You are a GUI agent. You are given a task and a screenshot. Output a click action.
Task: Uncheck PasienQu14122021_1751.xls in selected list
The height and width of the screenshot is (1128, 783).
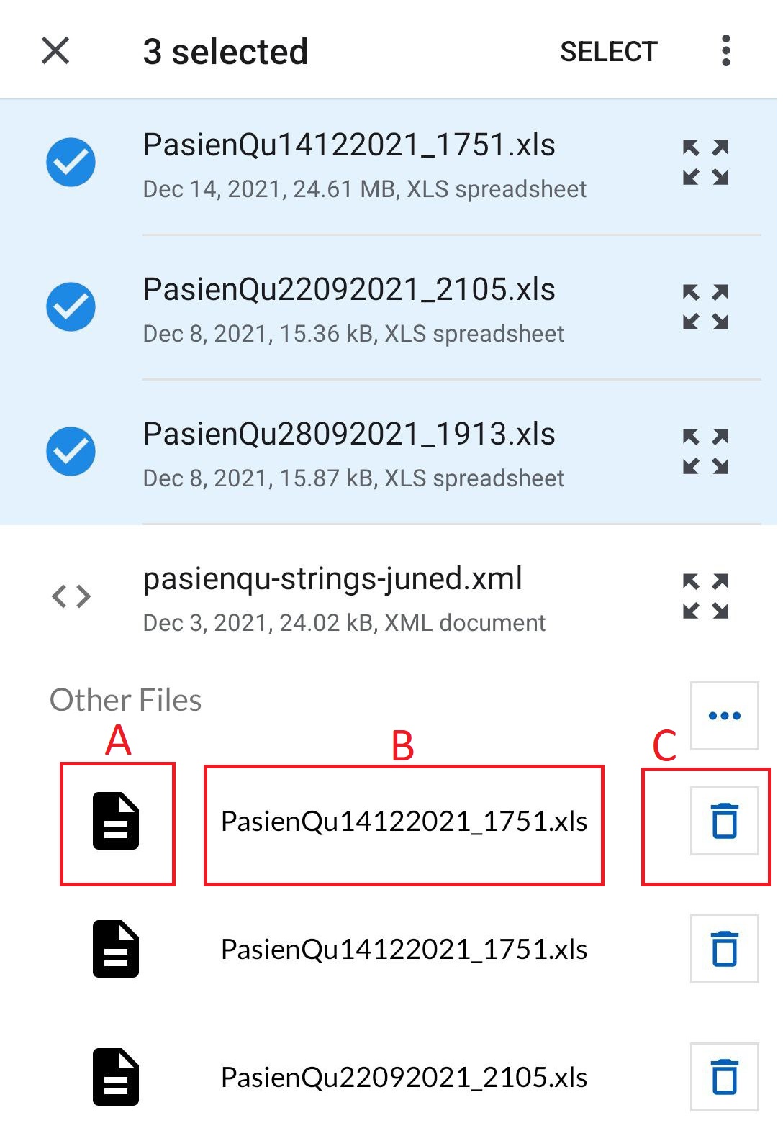pyautogui.click(x=71, y=162)
